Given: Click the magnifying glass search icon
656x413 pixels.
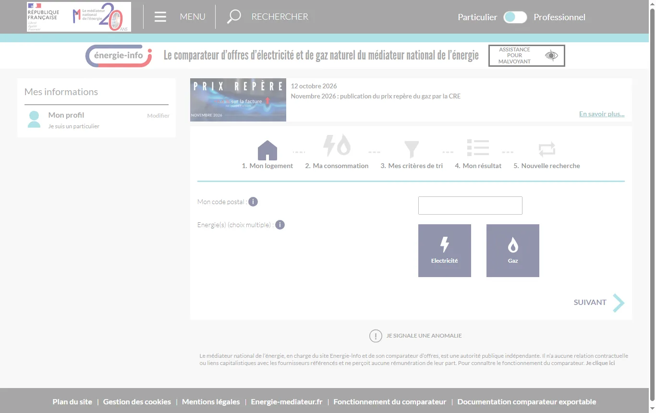Looking at the screenshot, I should (x=234, y=17).
